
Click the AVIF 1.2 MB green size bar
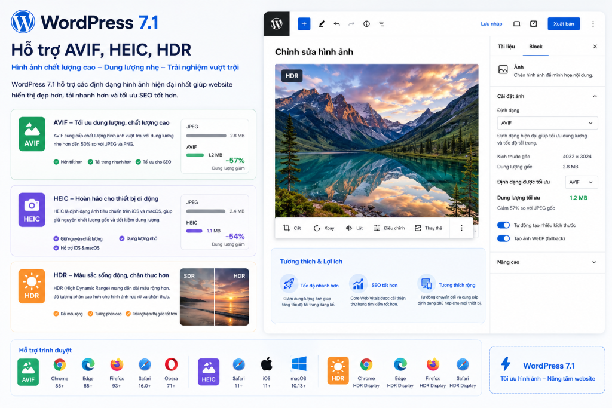point(195,155)
